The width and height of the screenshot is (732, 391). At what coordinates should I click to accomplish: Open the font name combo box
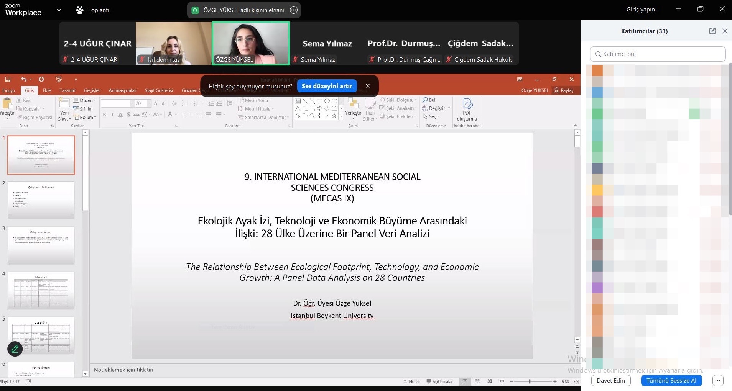[x=118, y=103]
